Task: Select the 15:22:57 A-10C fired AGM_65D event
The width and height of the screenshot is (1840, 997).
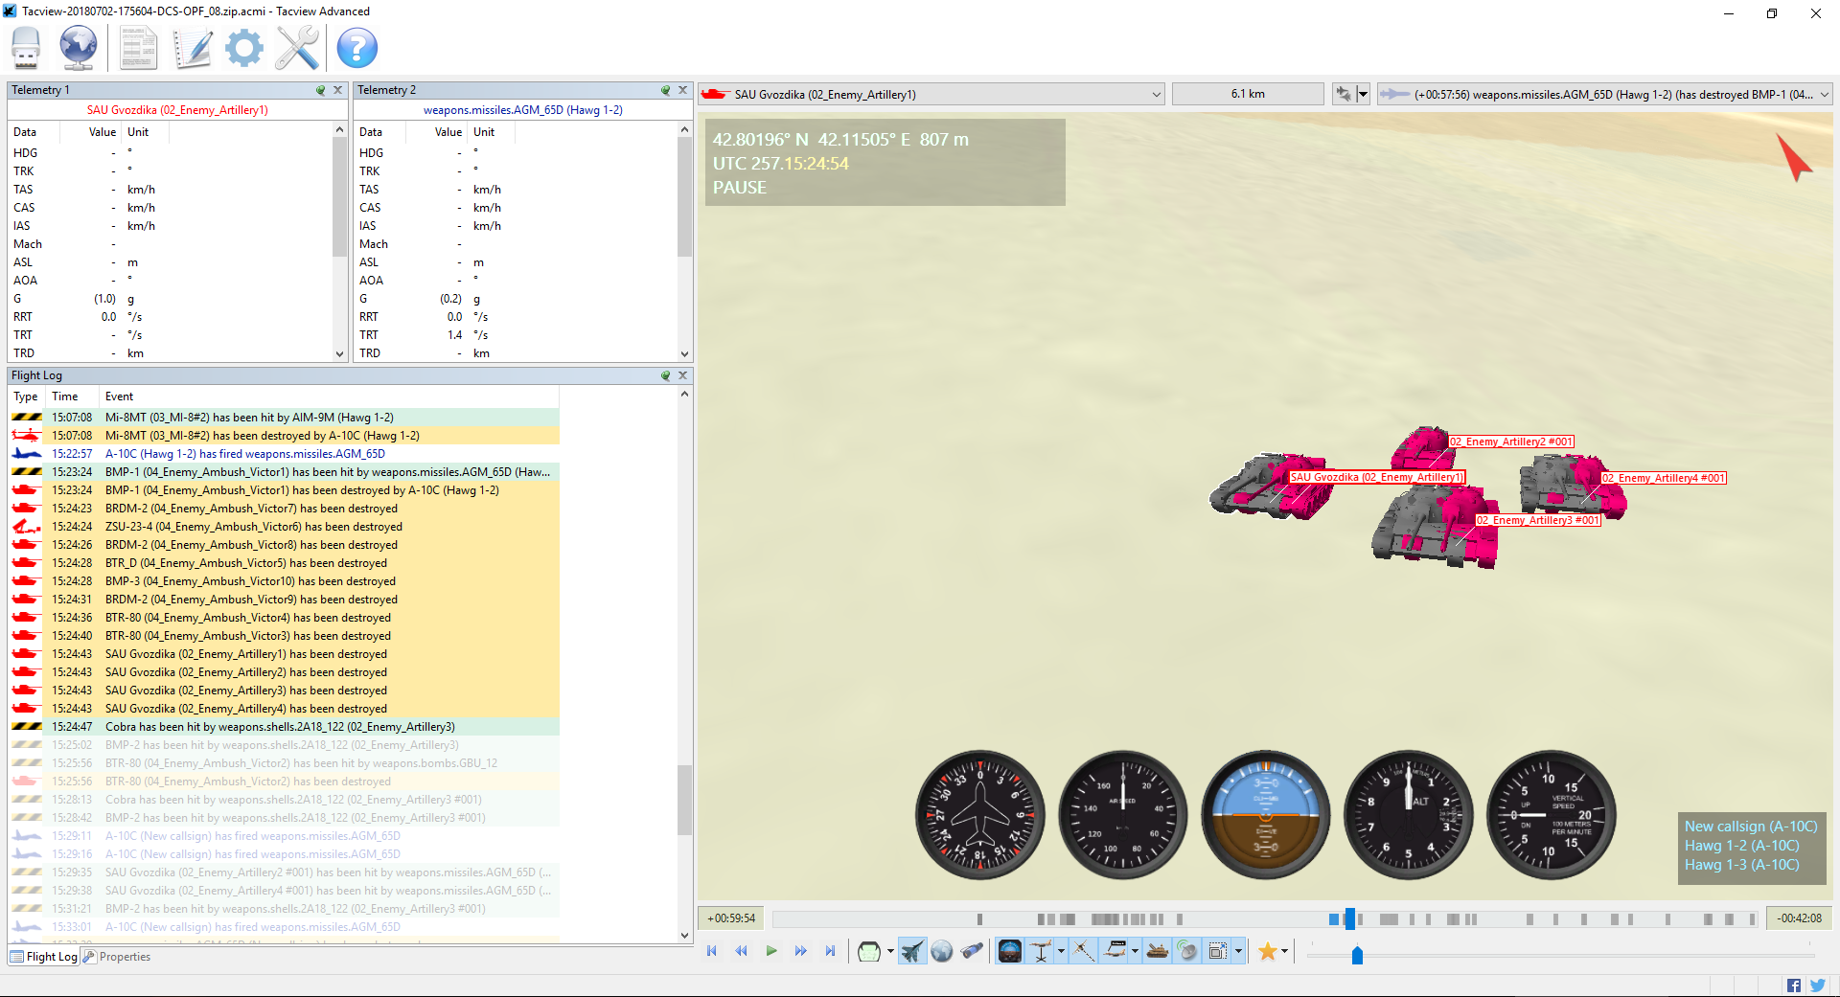Action: (x=285, y=454)
